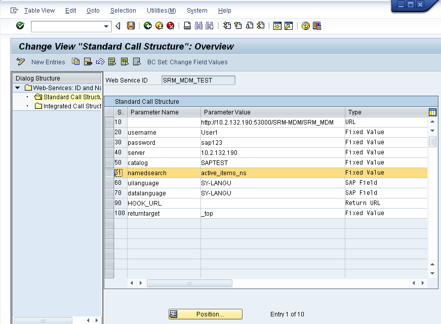441x324 pixels.
Task: Click BC Set: Change Field Values
Action: (x=188, y=62)
